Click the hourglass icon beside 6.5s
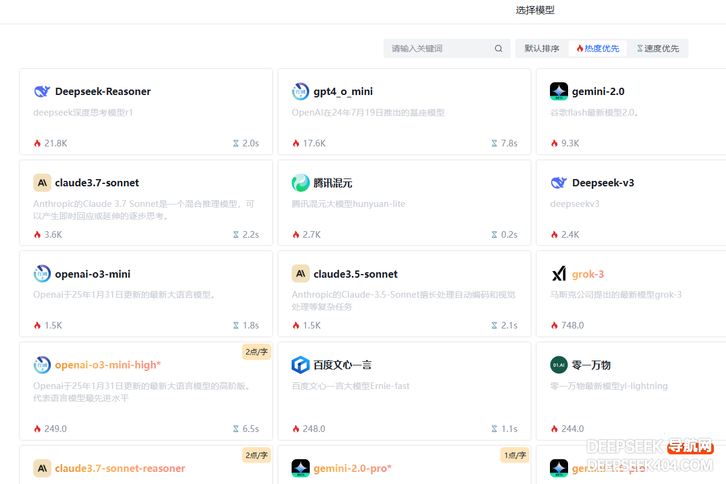 coord(236,429)
